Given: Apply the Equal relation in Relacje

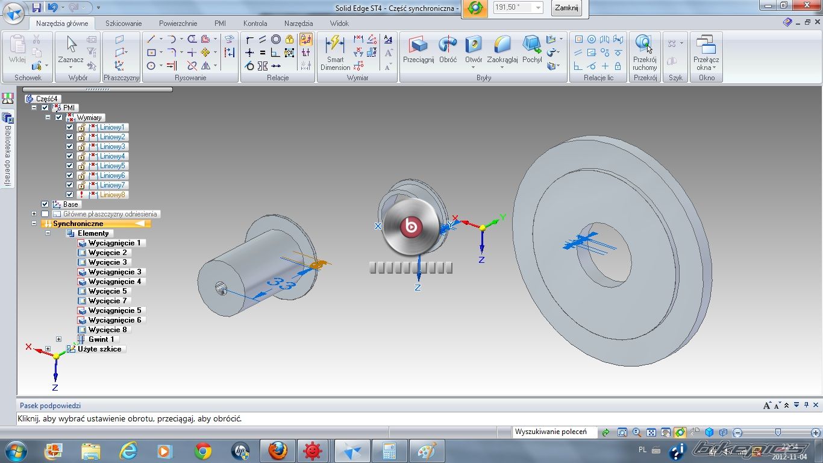Looking at the screenshot, I should (263, 52).
